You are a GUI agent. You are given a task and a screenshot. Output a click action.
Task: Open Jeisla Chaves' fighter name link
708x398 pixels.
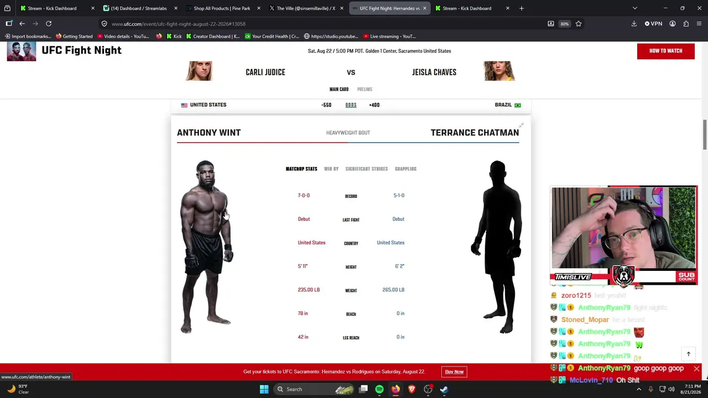[x=434, y=72]
